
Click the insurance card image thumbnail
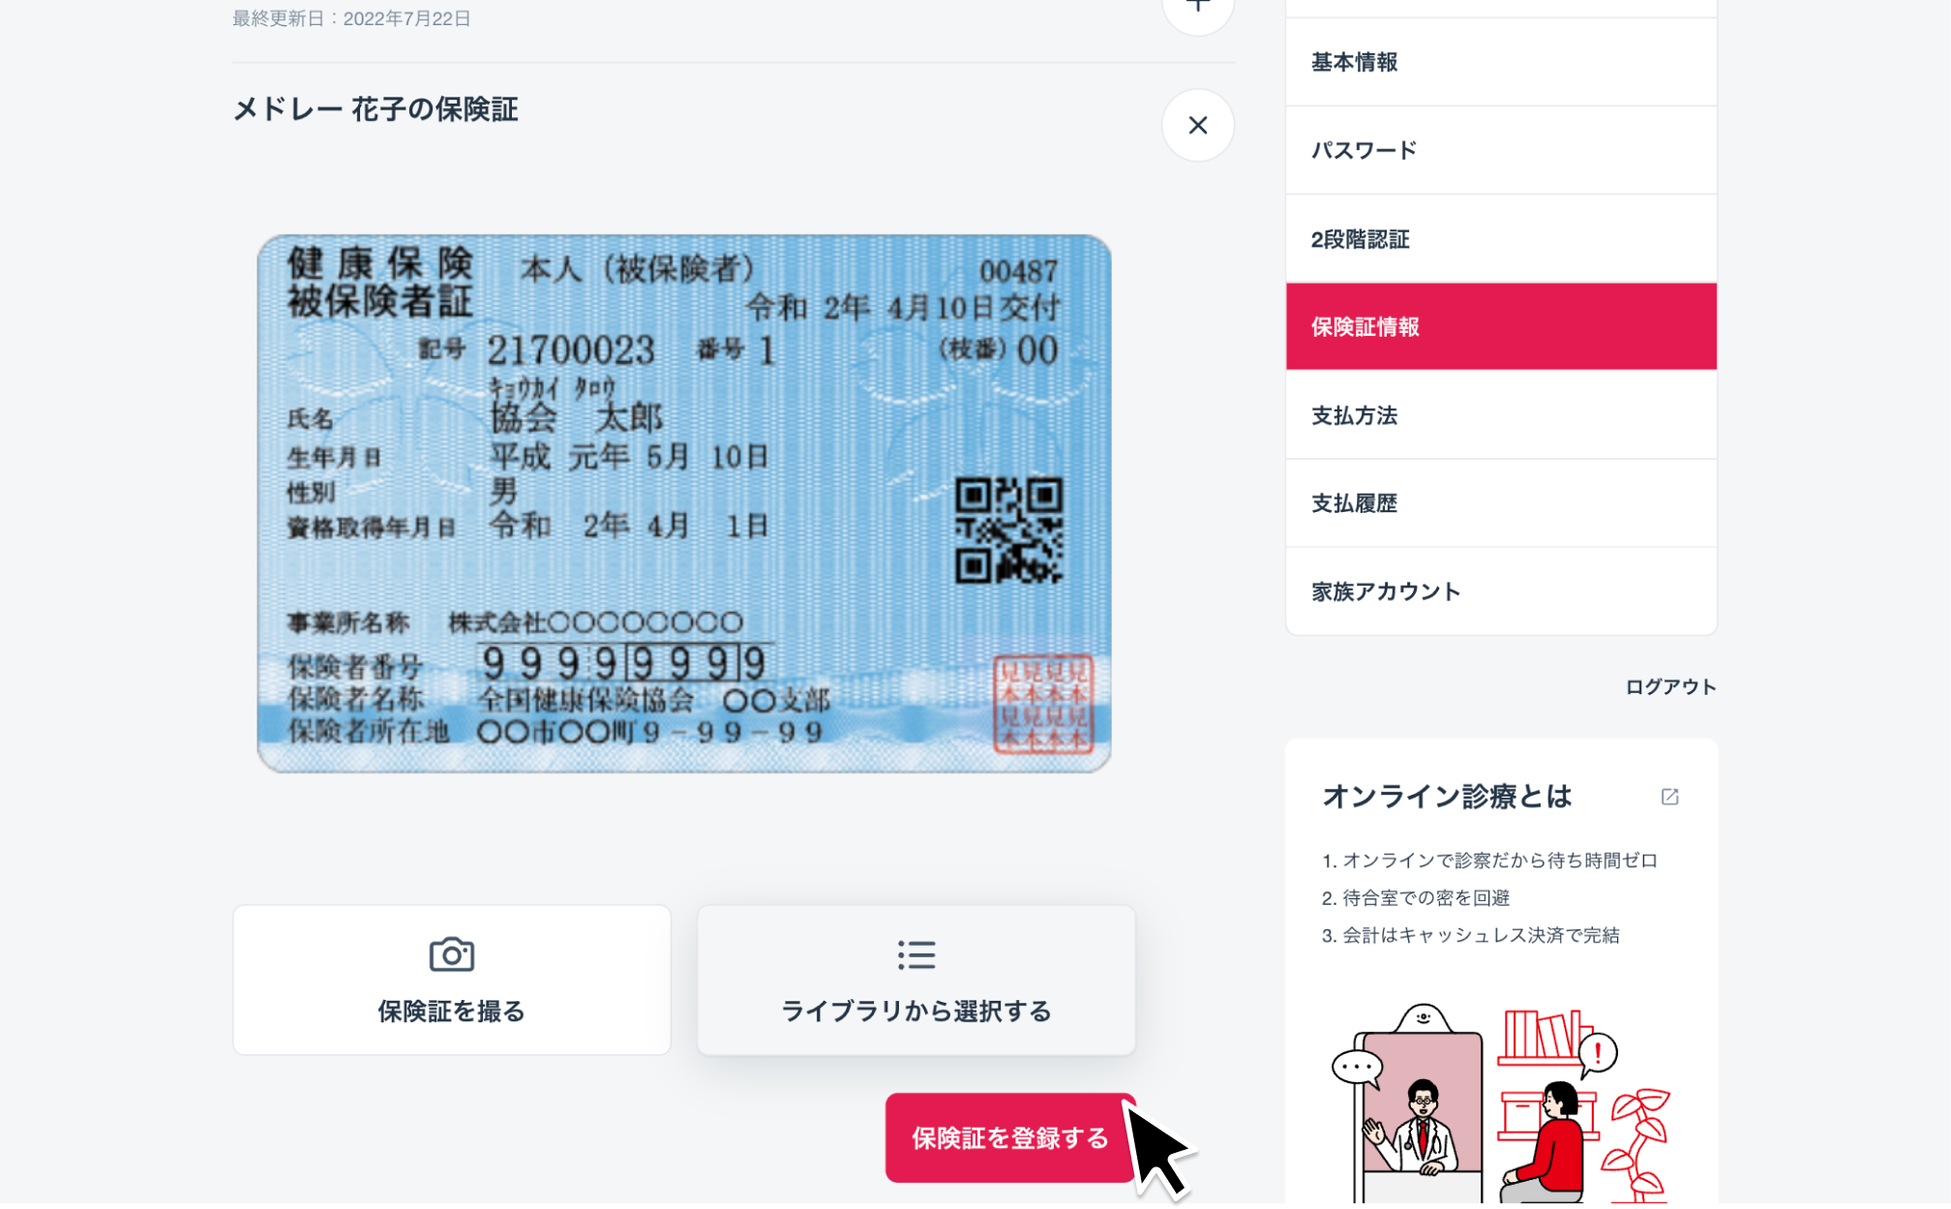pyautogui.click(x=684, y=503)
